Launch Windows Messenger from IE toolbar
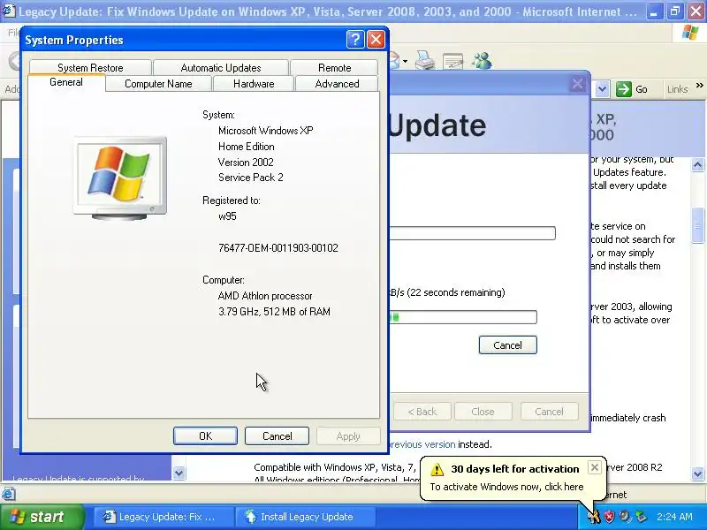Image resolution: width=707 pixels, height=530 pixels. [x=482, y=60]
